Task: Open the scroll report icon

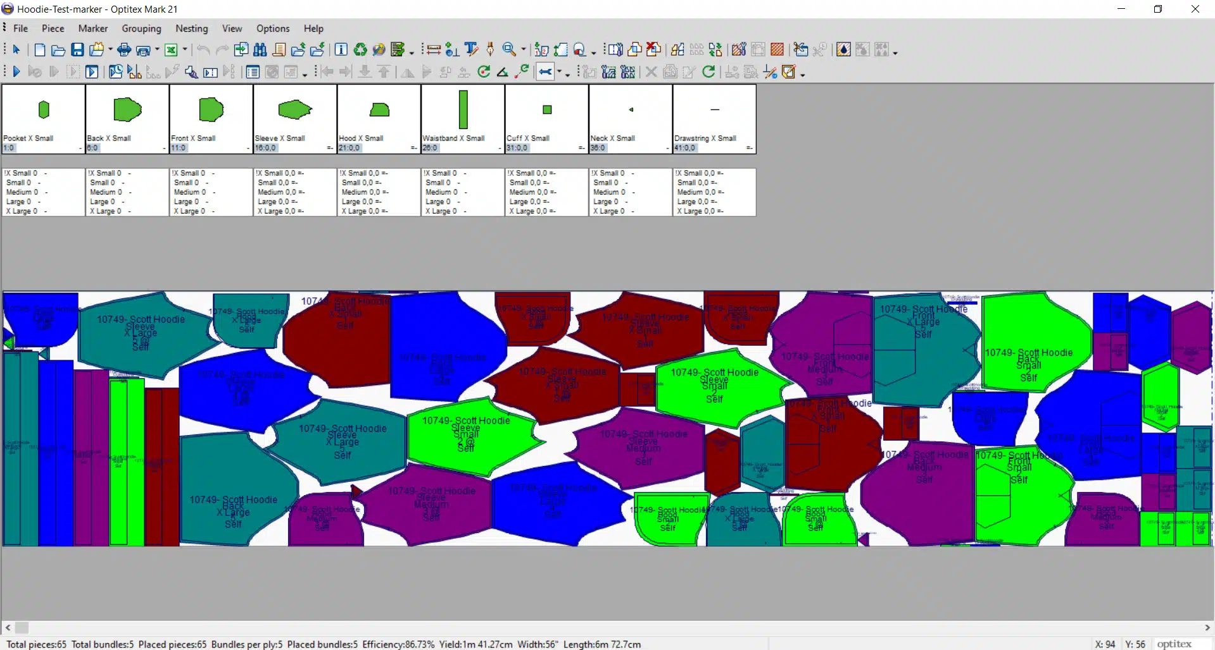Action: click(279, 50)
